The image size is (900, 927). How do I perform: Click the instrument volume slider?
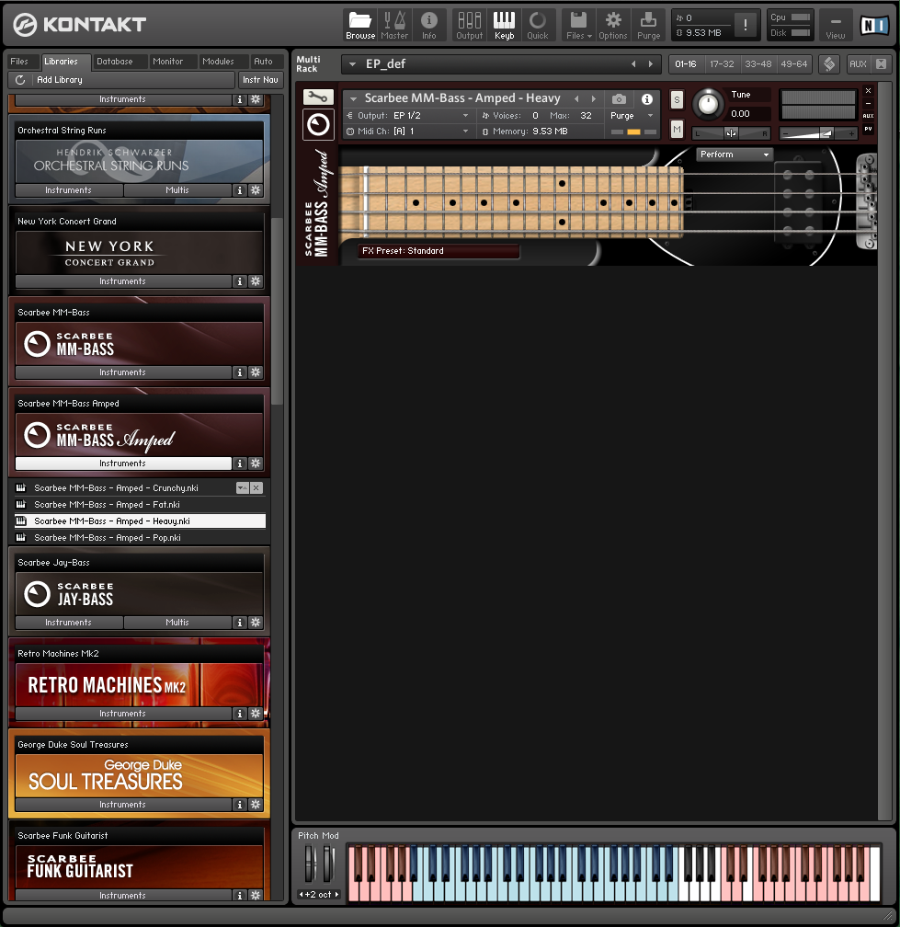click(818, 133)
